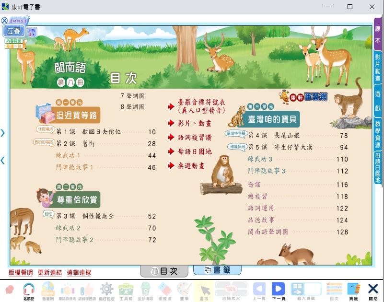This screenshot has width=384, height=302.
Task: Click the 立春 solar term badge
Action: click(14, 31)
